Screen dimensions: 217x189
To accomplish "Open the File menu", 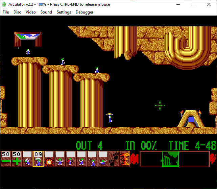I will pos(6,12).
